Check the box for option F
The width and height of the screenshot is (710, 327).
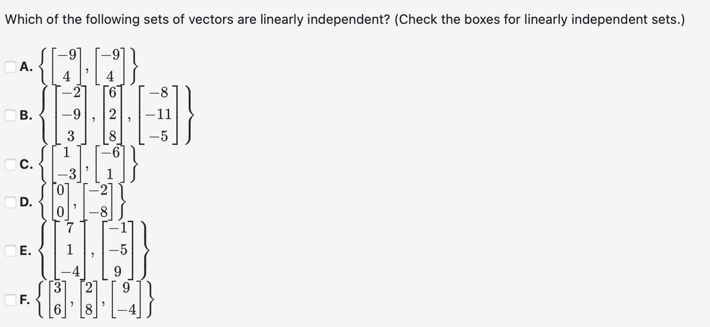10,299
